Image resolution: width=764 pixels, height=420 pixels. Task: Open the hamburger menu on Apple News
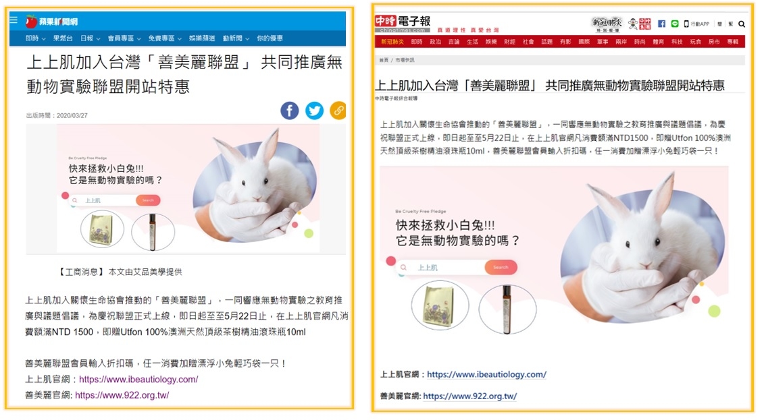pyautogui.click(x=14, y=20)
